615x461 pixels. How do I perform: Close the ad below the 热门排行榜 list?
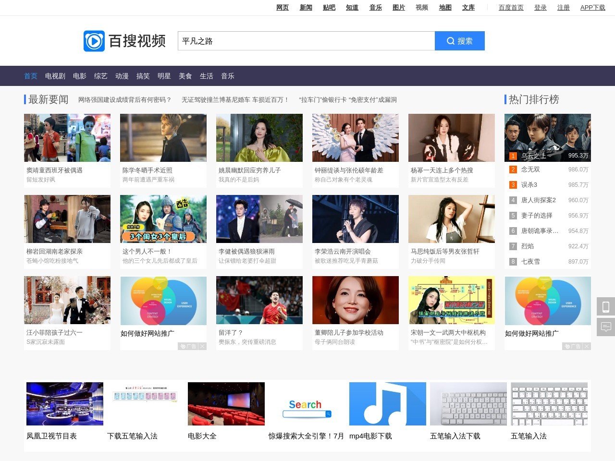(x=587, y=346)
